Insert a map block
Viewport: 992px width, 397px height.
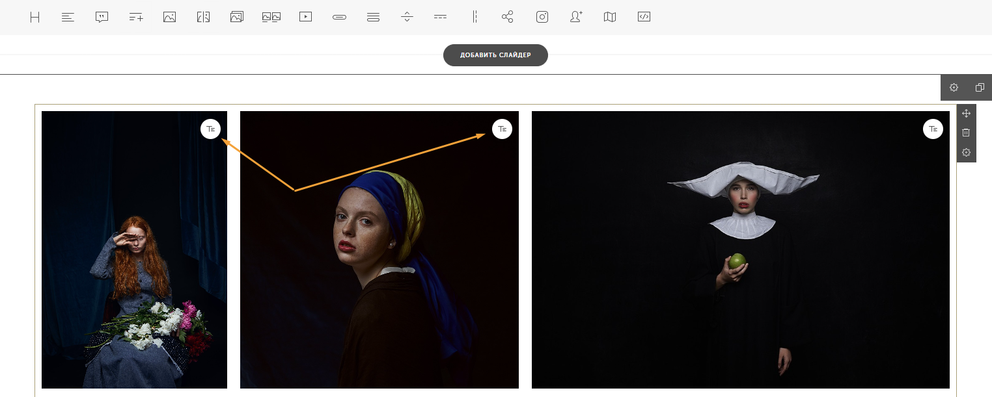tap(609, 18)
